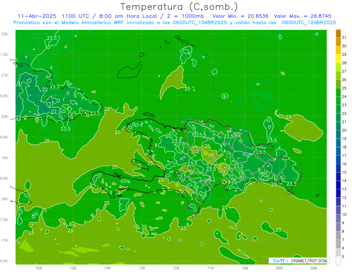Click the '68W' longitude axis label
Image resolution: width=352 pixels, height=272 pixels.
click(314, 268)
